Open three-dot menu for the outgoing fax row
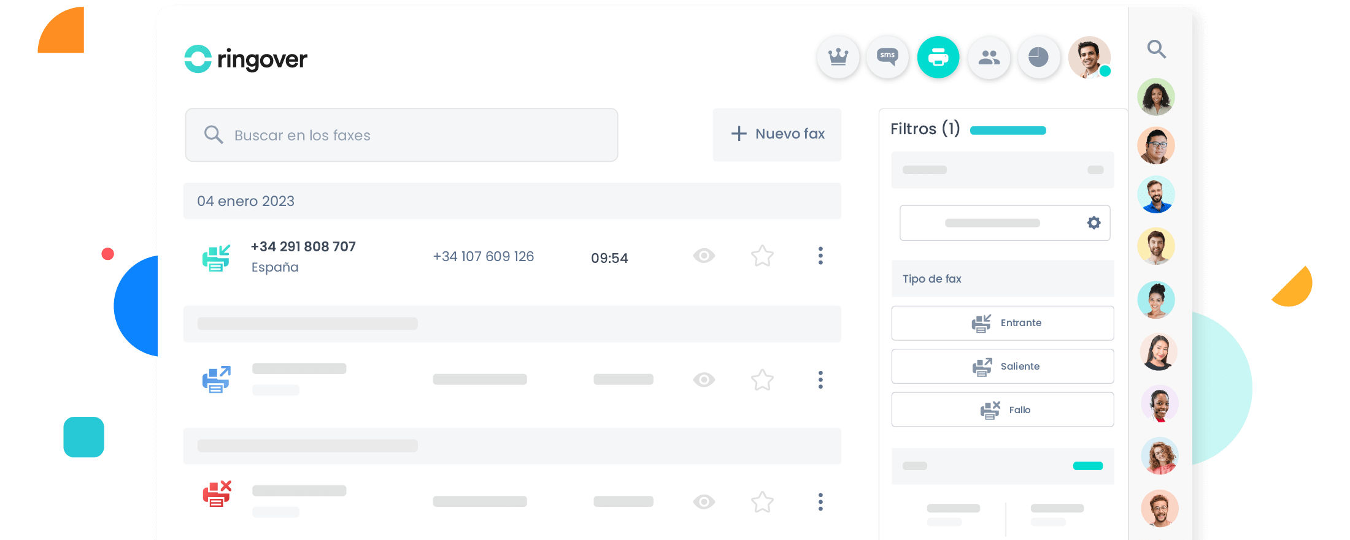 click(x=820, y=380)
